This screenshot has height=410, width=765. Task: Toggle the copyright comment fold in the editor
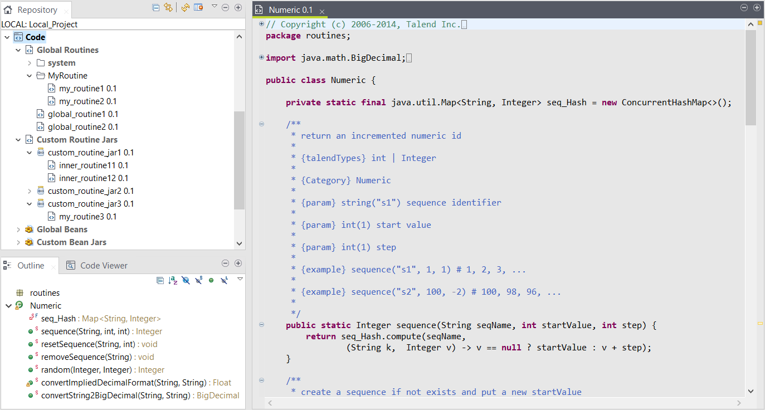click(x=261, y=24)
